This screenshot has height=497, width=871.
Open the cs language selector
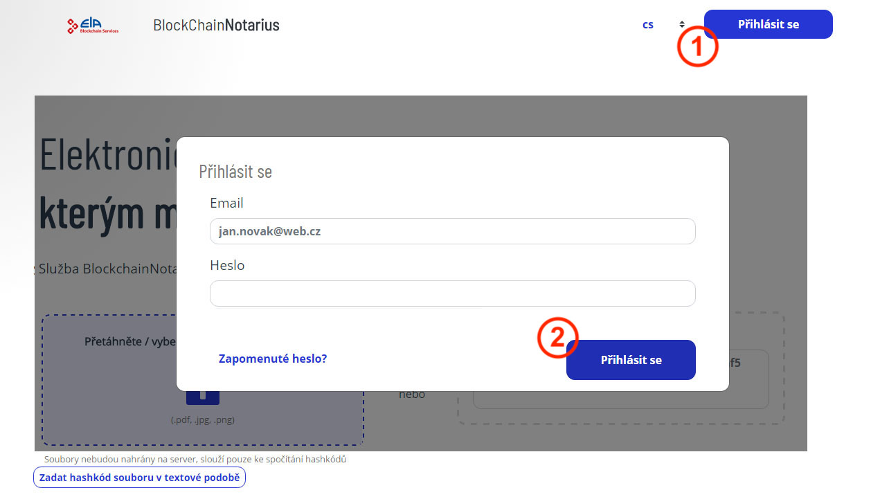648,25
